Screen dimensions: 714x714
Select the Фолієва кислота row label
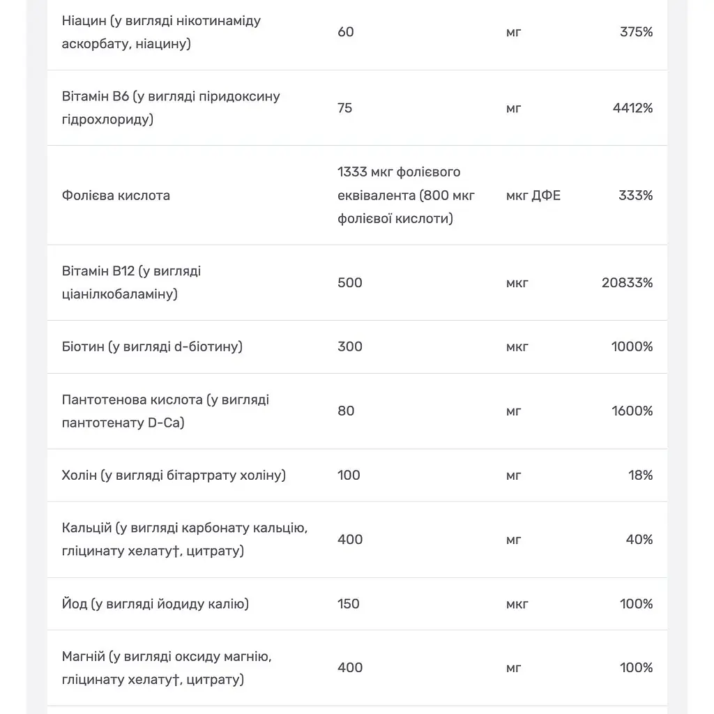(x=116, y=195)
